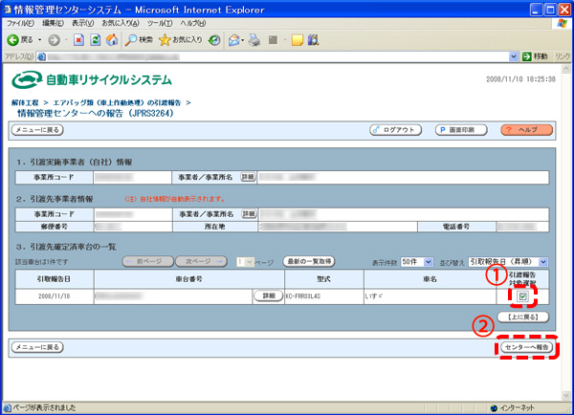574x415 pixels.
Task: Go to the Home page icon
Action: click(x=112, y=40)
